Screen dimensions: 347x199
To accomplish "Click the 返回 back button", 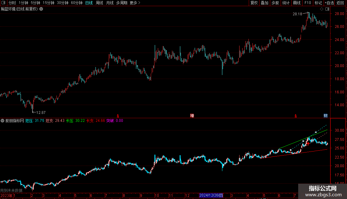I will click(340, 3).
